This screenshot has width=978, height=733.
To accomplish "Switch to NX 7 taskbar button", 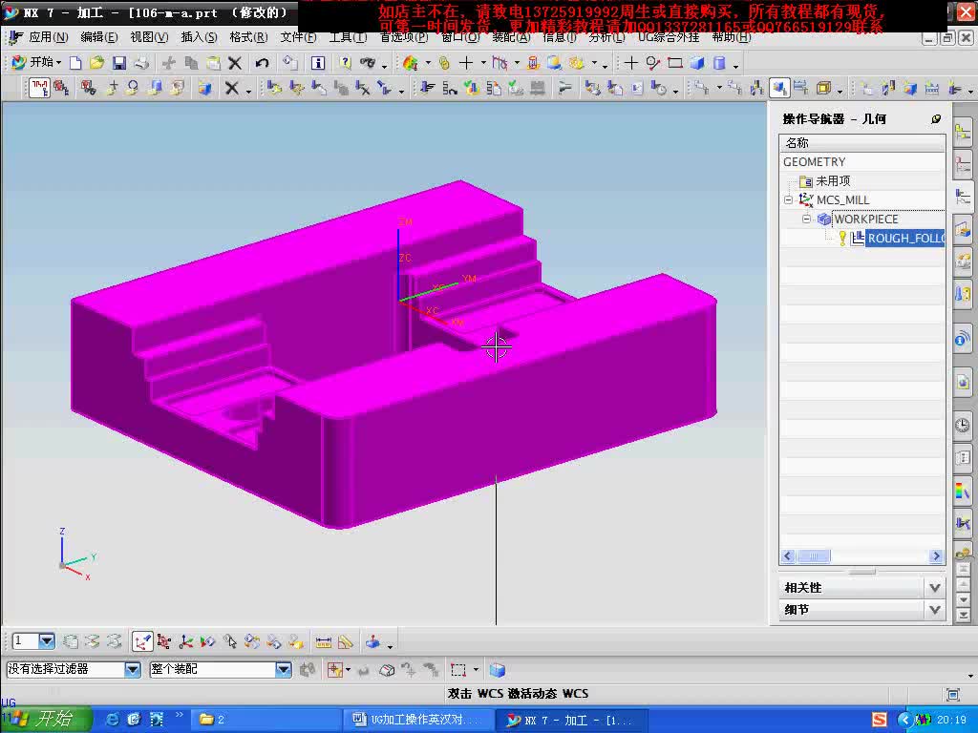I will click(x=571, y=720).
